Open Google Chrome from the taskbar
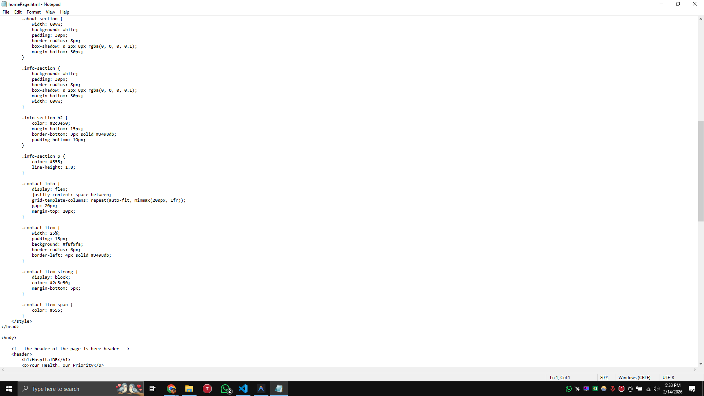The image size is (704, 396). point(171,389)
